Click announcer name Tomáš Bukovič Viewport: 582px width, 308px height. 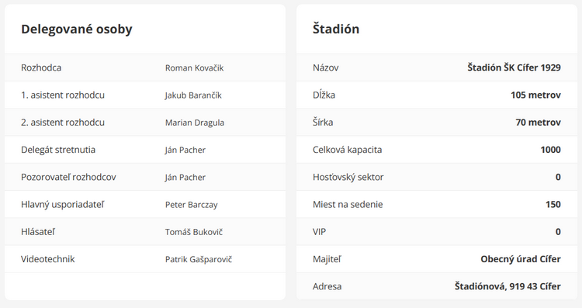pyautogui.click(x=194, y=232)
